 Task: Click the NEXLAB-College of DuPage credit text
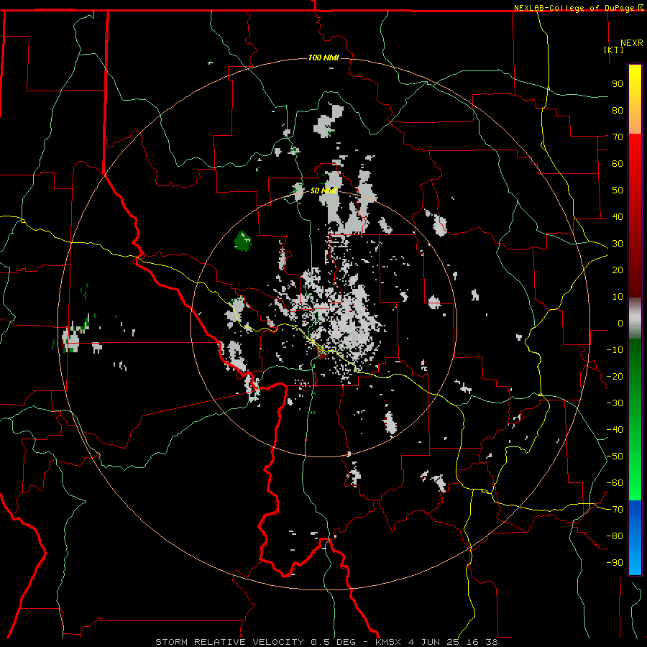(x=578, y=7)
